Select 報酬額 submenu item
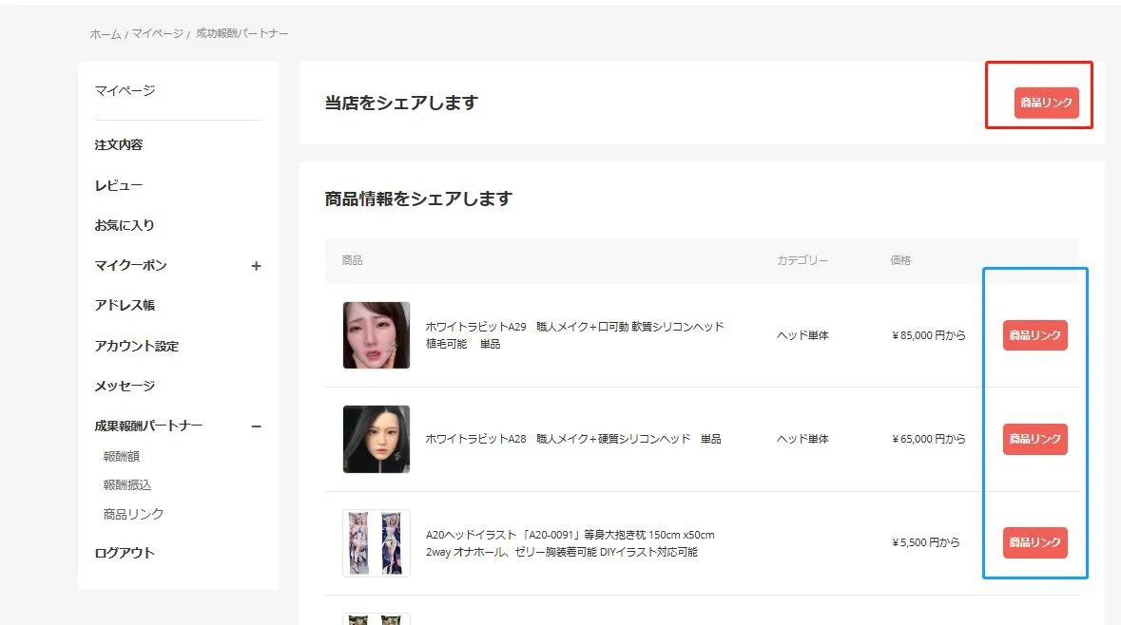The image size is (1121, 625). coord(122,456)
